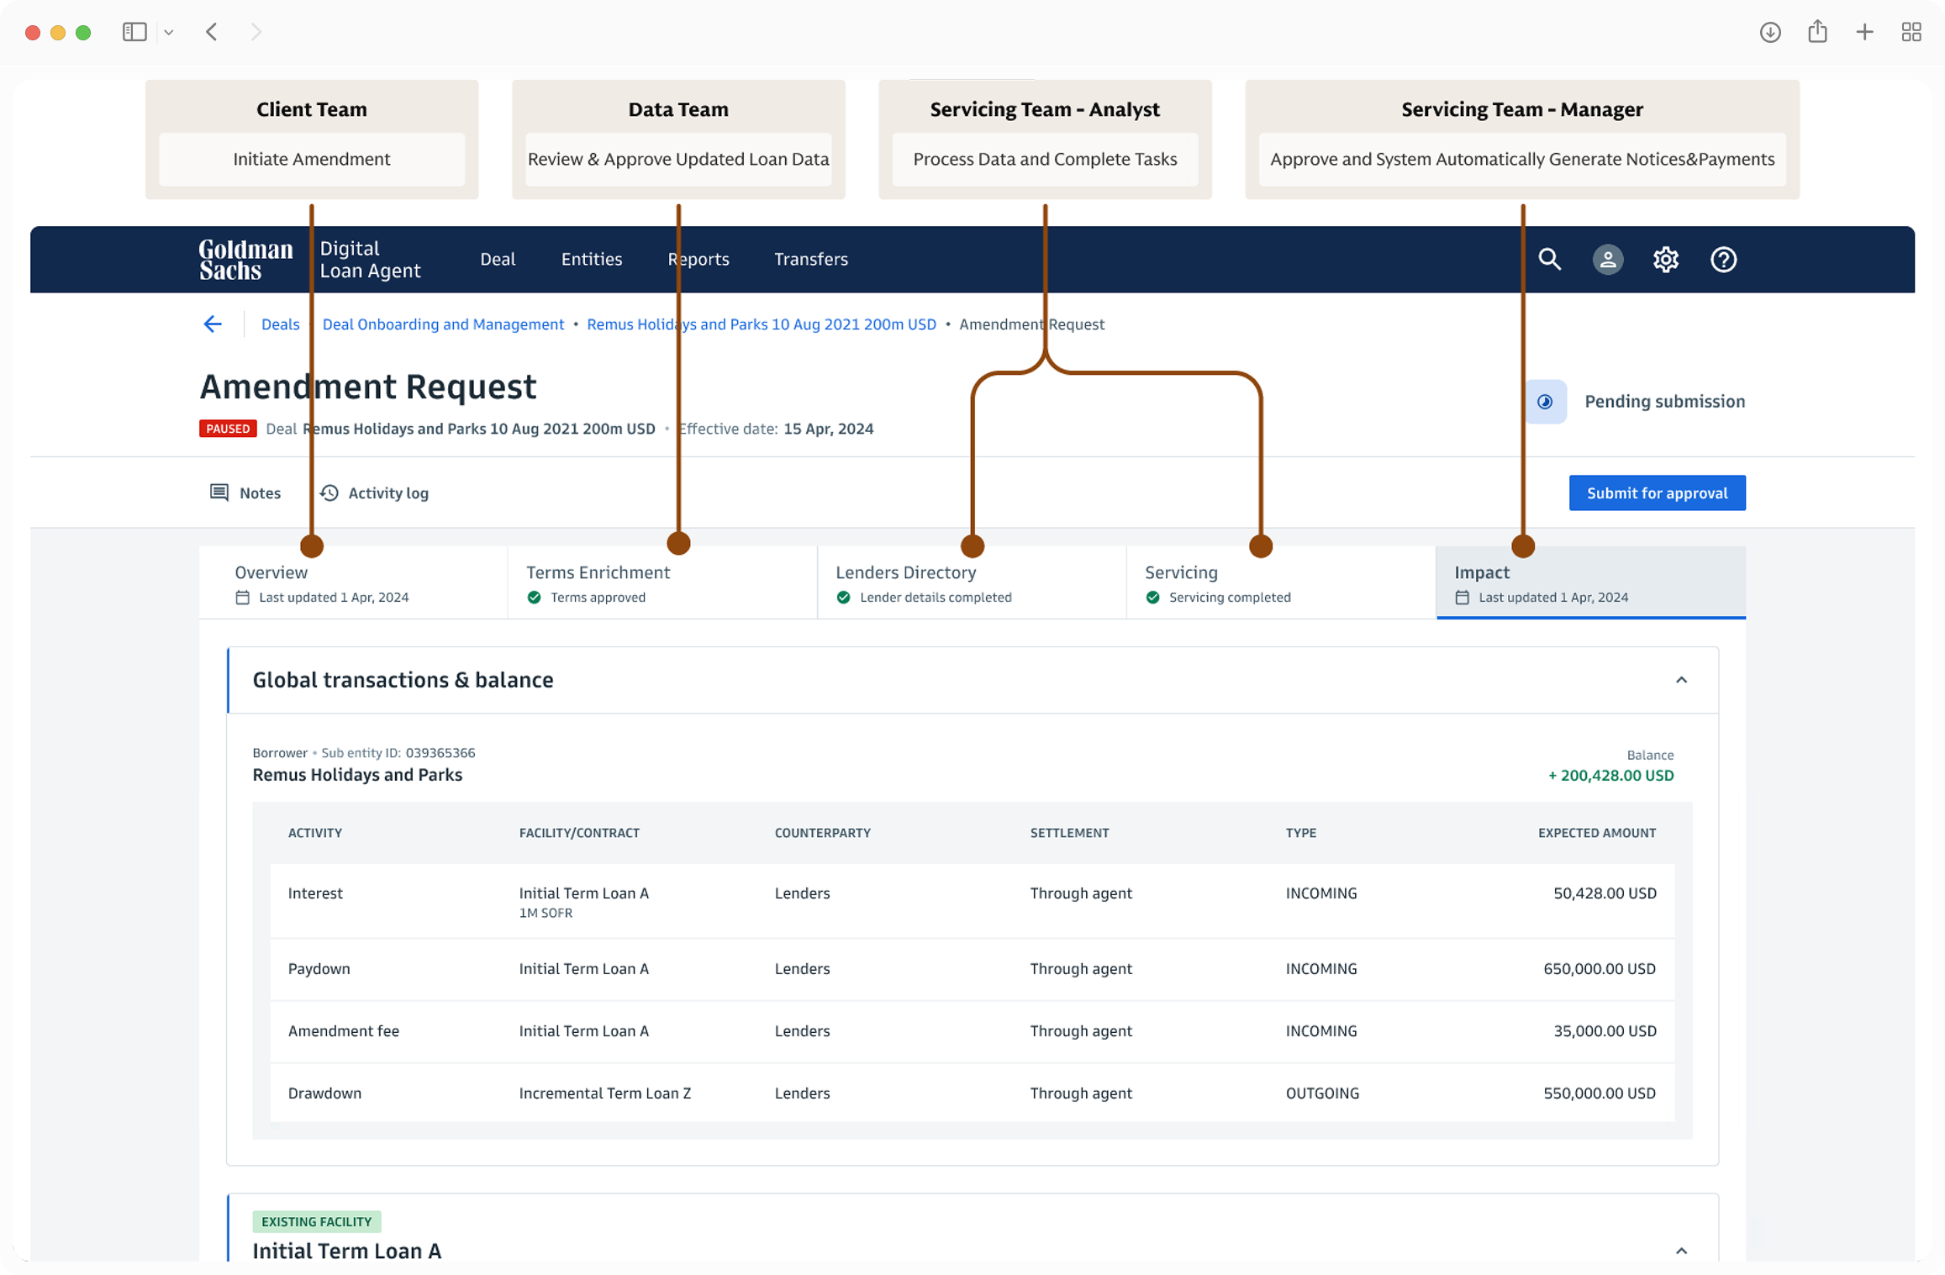Click the green check beside Lender details completed
The image size is (1945, 1275).
click(843, 598)
